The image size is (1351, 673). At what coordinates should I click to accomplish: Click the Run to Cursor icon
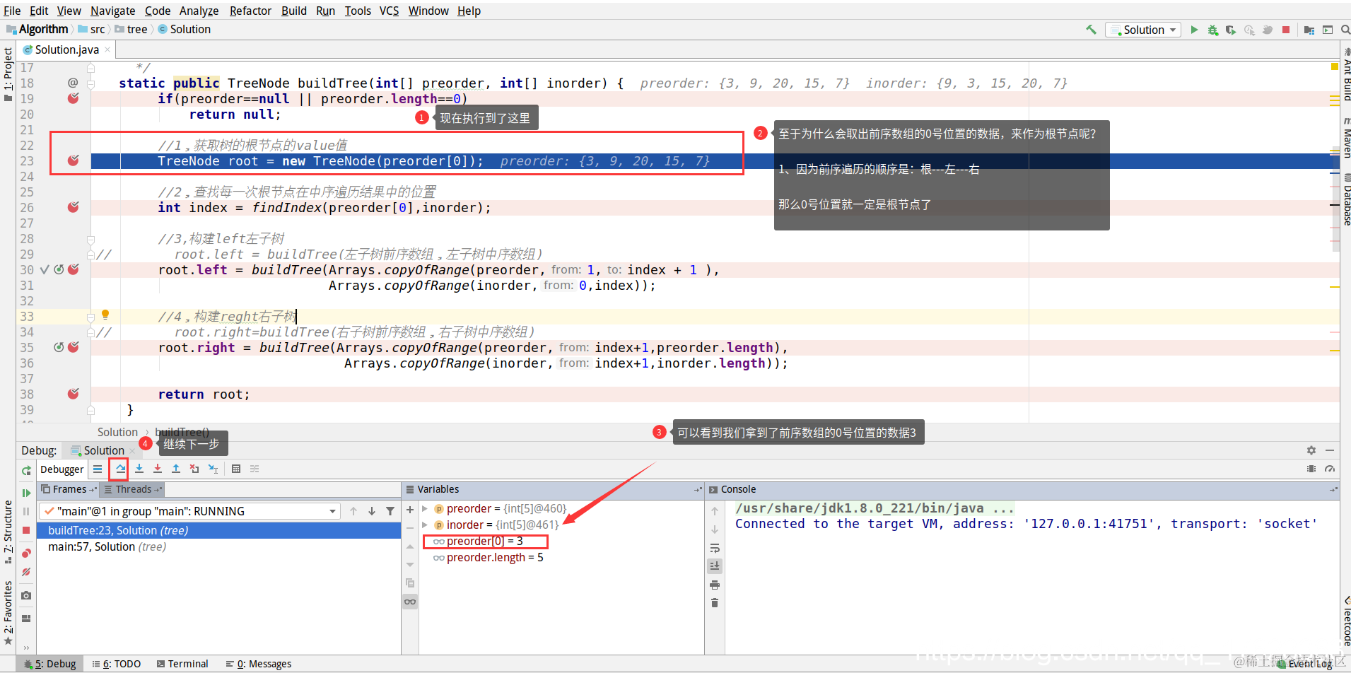tap(213, 469)
